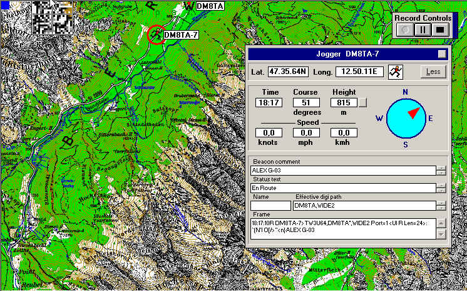The width and height of the screenshot is (467, 291).
Task: Stop recording in Record Controls
Action: (x=440, y=30)
